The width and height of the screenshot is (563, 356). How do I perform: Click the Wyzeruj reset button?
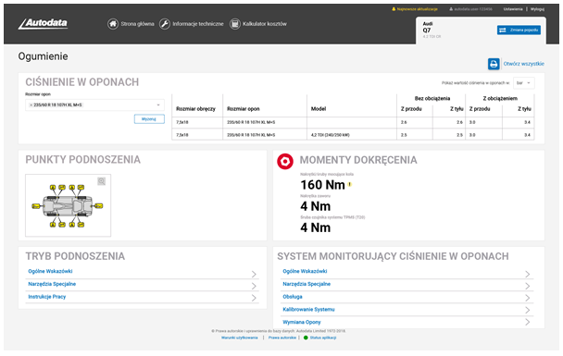(x=149, y=119)
